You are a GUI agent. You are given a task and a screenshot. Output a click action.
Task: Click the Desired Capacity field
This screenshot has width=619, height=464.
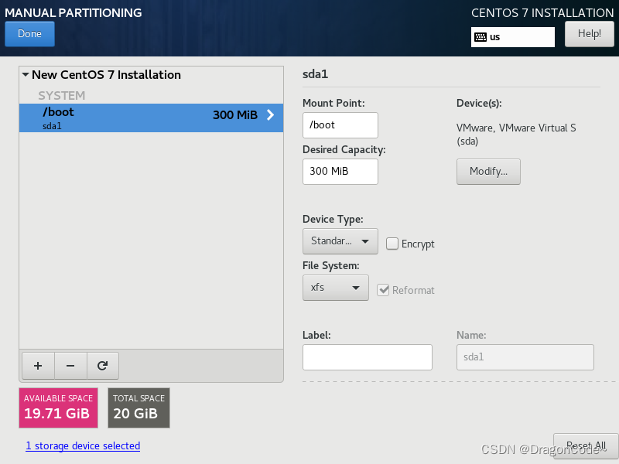(x=340, y=172)
